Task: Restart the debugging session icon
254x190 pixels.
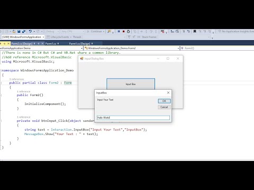Action: (x=128, y=32)
